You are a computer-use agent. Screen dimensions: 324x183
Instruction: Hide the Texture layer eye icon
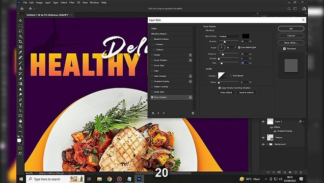(x=263, y=137)
